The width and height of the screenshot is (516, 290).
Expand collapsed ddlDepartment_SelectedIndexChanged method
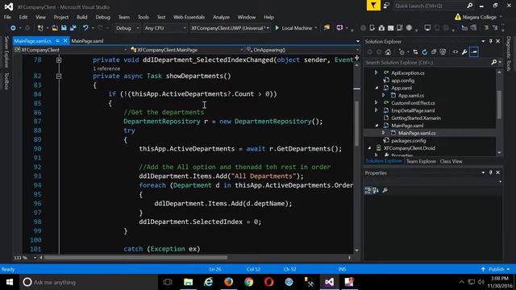[59, 60]
